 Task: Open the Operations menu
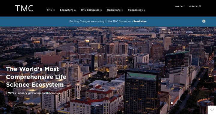pyautogui.click(x=115, y=10)
